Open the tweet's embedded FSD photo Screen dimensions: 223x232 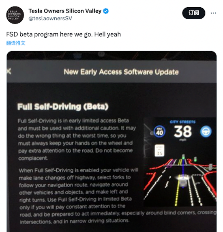click(111, 142)
